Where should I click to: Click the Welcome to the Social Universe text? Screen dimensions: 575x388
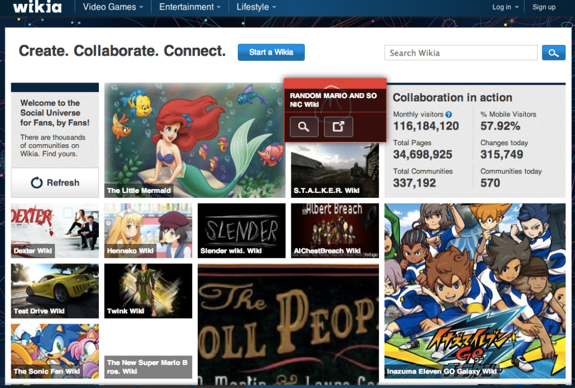[55, 113]
